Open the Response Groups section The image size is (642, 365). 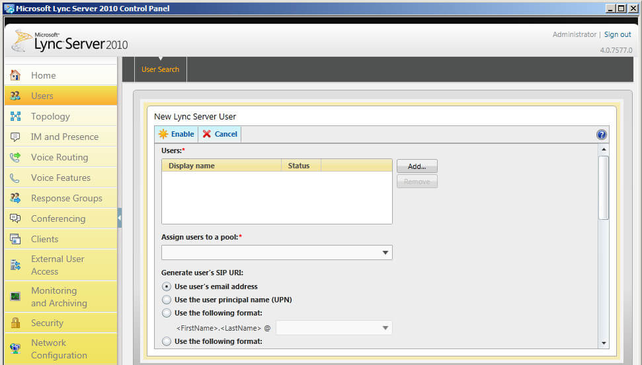tap(61, 198)
